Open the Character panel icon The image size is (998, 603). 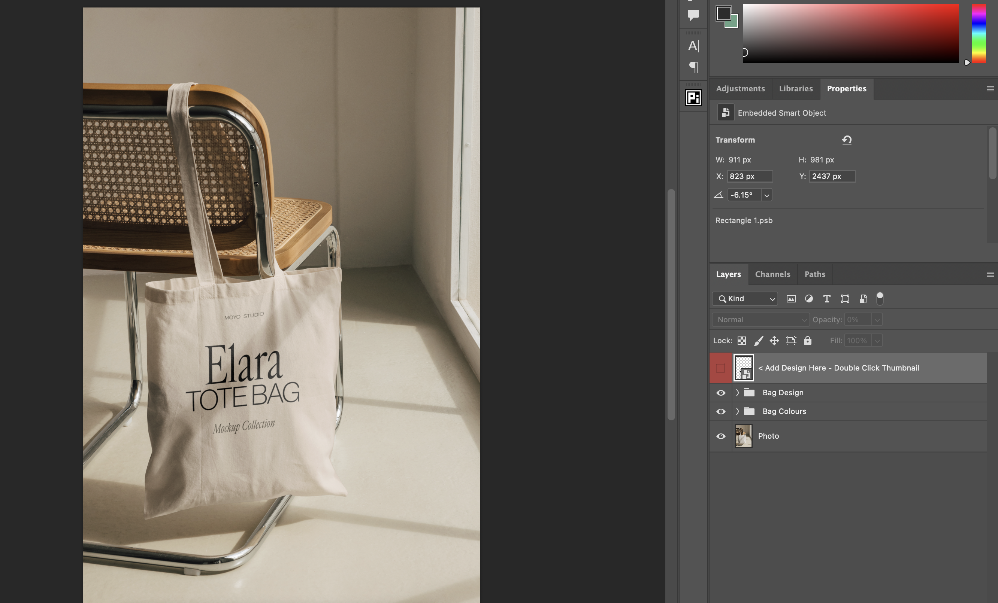click(x=693, y=46)
